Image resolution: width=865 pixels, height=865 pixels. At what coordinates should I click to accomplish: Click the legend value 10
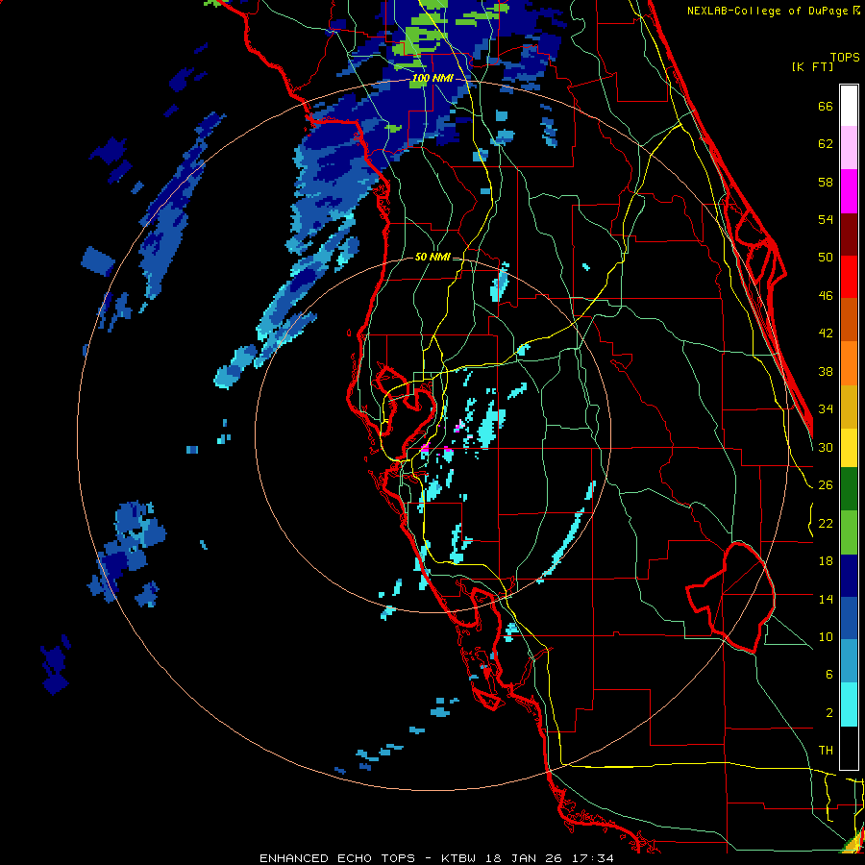tap(826, 637)
